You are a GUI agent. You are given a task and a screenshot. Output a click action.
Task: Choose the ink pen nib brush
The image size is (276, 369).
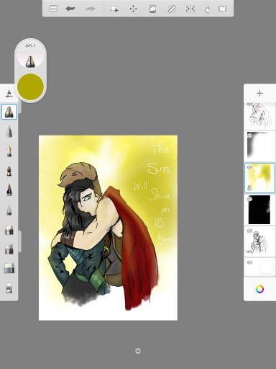tap(9, 151)
